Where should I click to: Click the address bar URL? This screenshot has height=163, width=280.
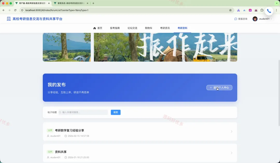point(57,10)
